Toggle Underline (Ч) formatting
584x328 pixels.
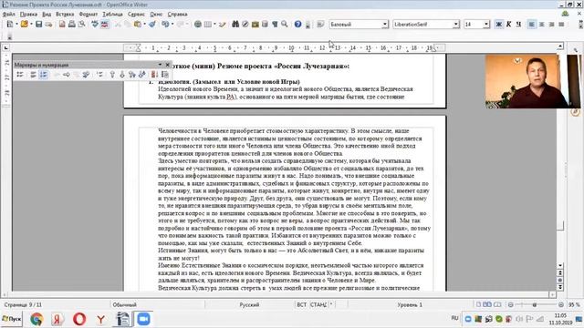coord(518,25)
